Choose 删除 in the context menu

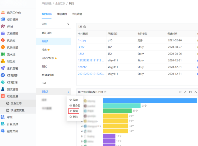tap(74, 117)
